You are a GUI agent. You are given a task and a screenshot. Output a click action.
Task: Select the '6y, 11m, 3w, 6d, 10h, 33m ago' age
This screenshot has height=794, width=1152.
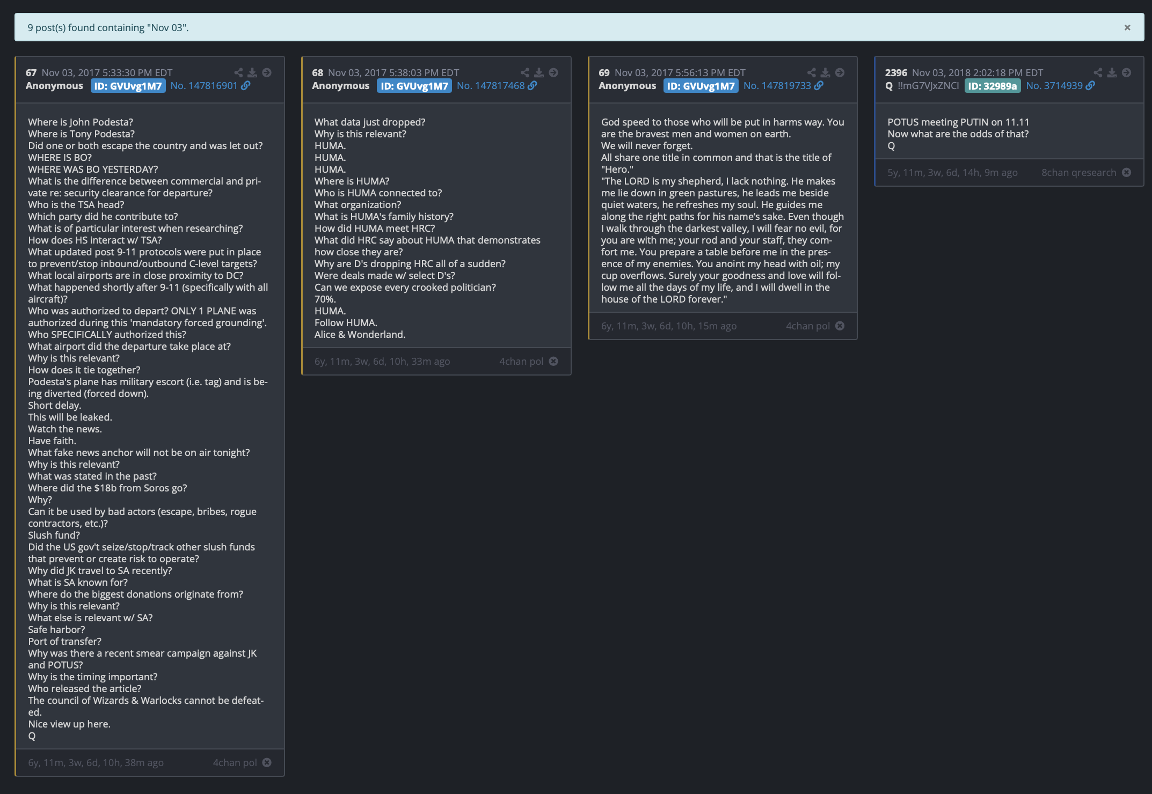[382, 361]
